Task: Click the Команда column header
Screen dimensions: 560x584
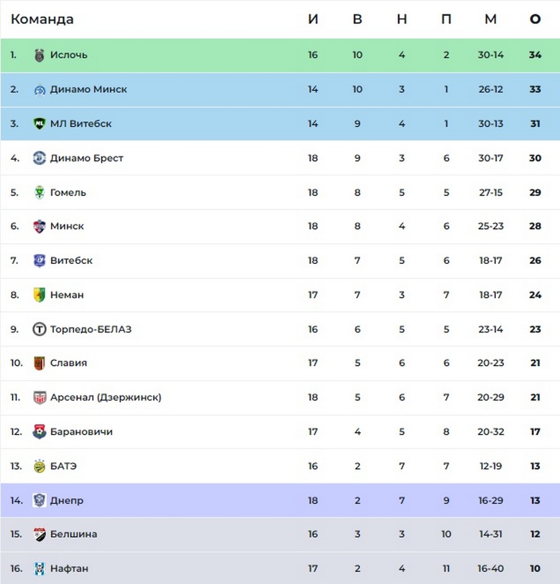Action: click(42, 19)
